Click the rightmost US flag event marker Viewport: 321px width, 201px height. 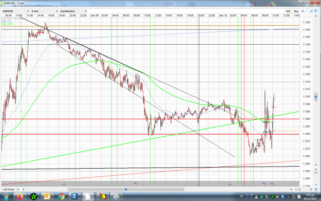point(272,184)
